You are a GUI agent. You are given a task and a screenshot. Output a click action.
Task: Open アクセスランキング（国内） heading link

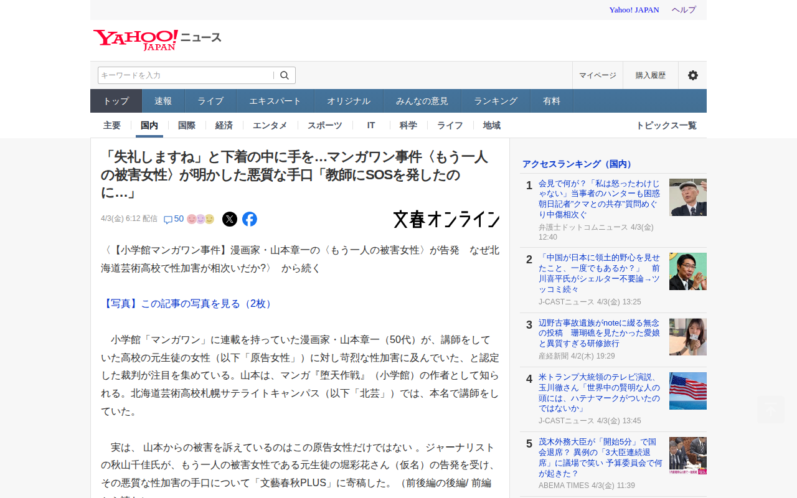tap(578, 164)
